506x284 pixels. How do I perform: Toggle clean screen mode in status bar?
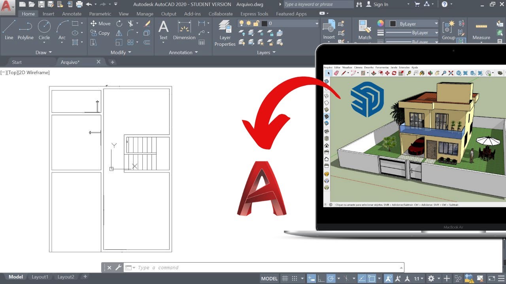pos(491,278)
